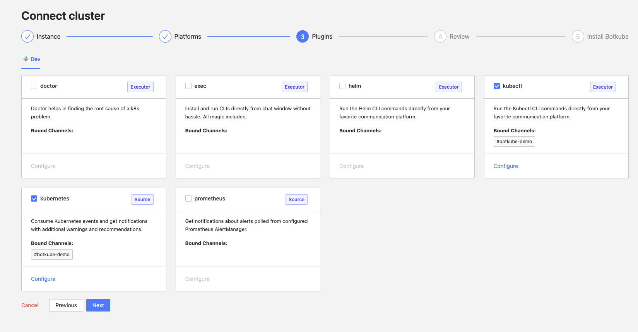Check the helm plugin checkbox
Image resolution: width=638 pixels, height=332 pixels.
(342, 86)
